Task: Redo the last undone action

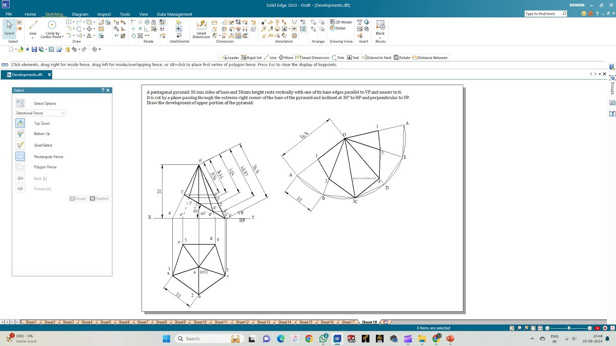Action: (x=84, y=49)
